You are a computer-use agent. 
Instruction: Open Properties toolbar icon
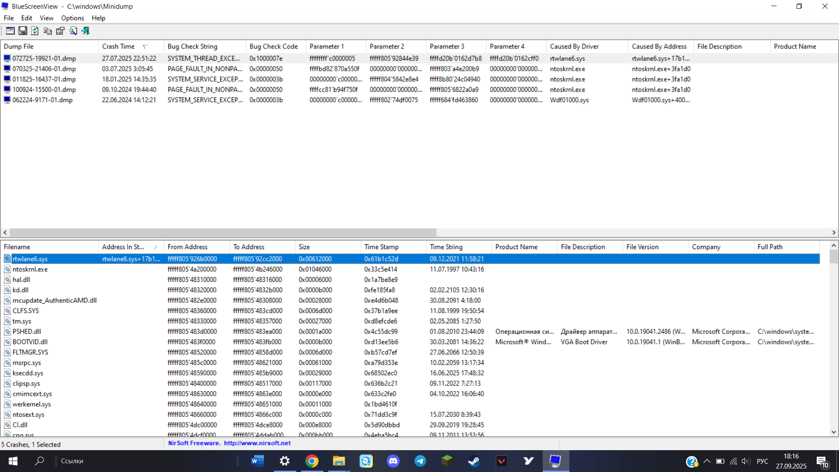(60, 31)
